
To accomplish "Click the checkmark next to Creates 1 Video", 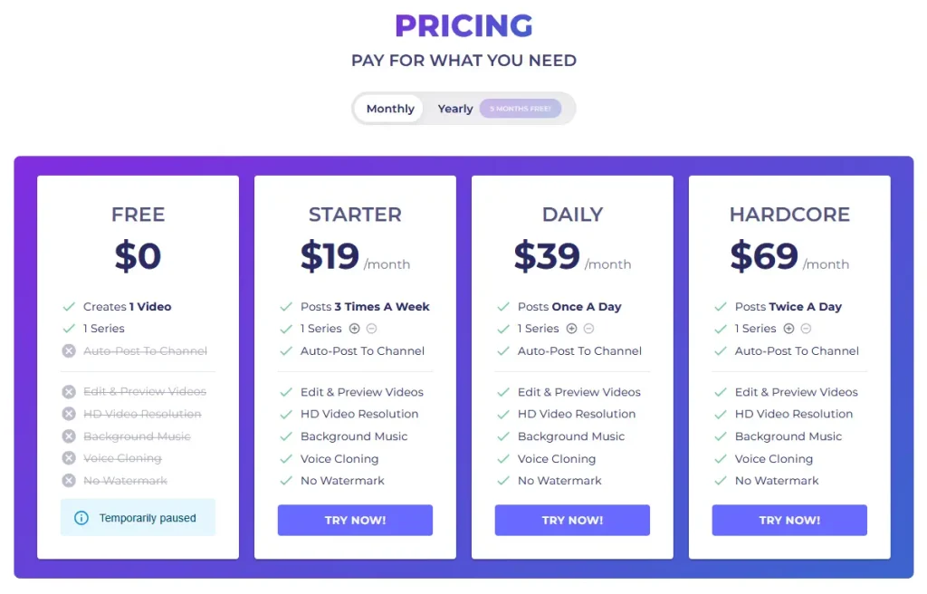I will coord(69,306).
